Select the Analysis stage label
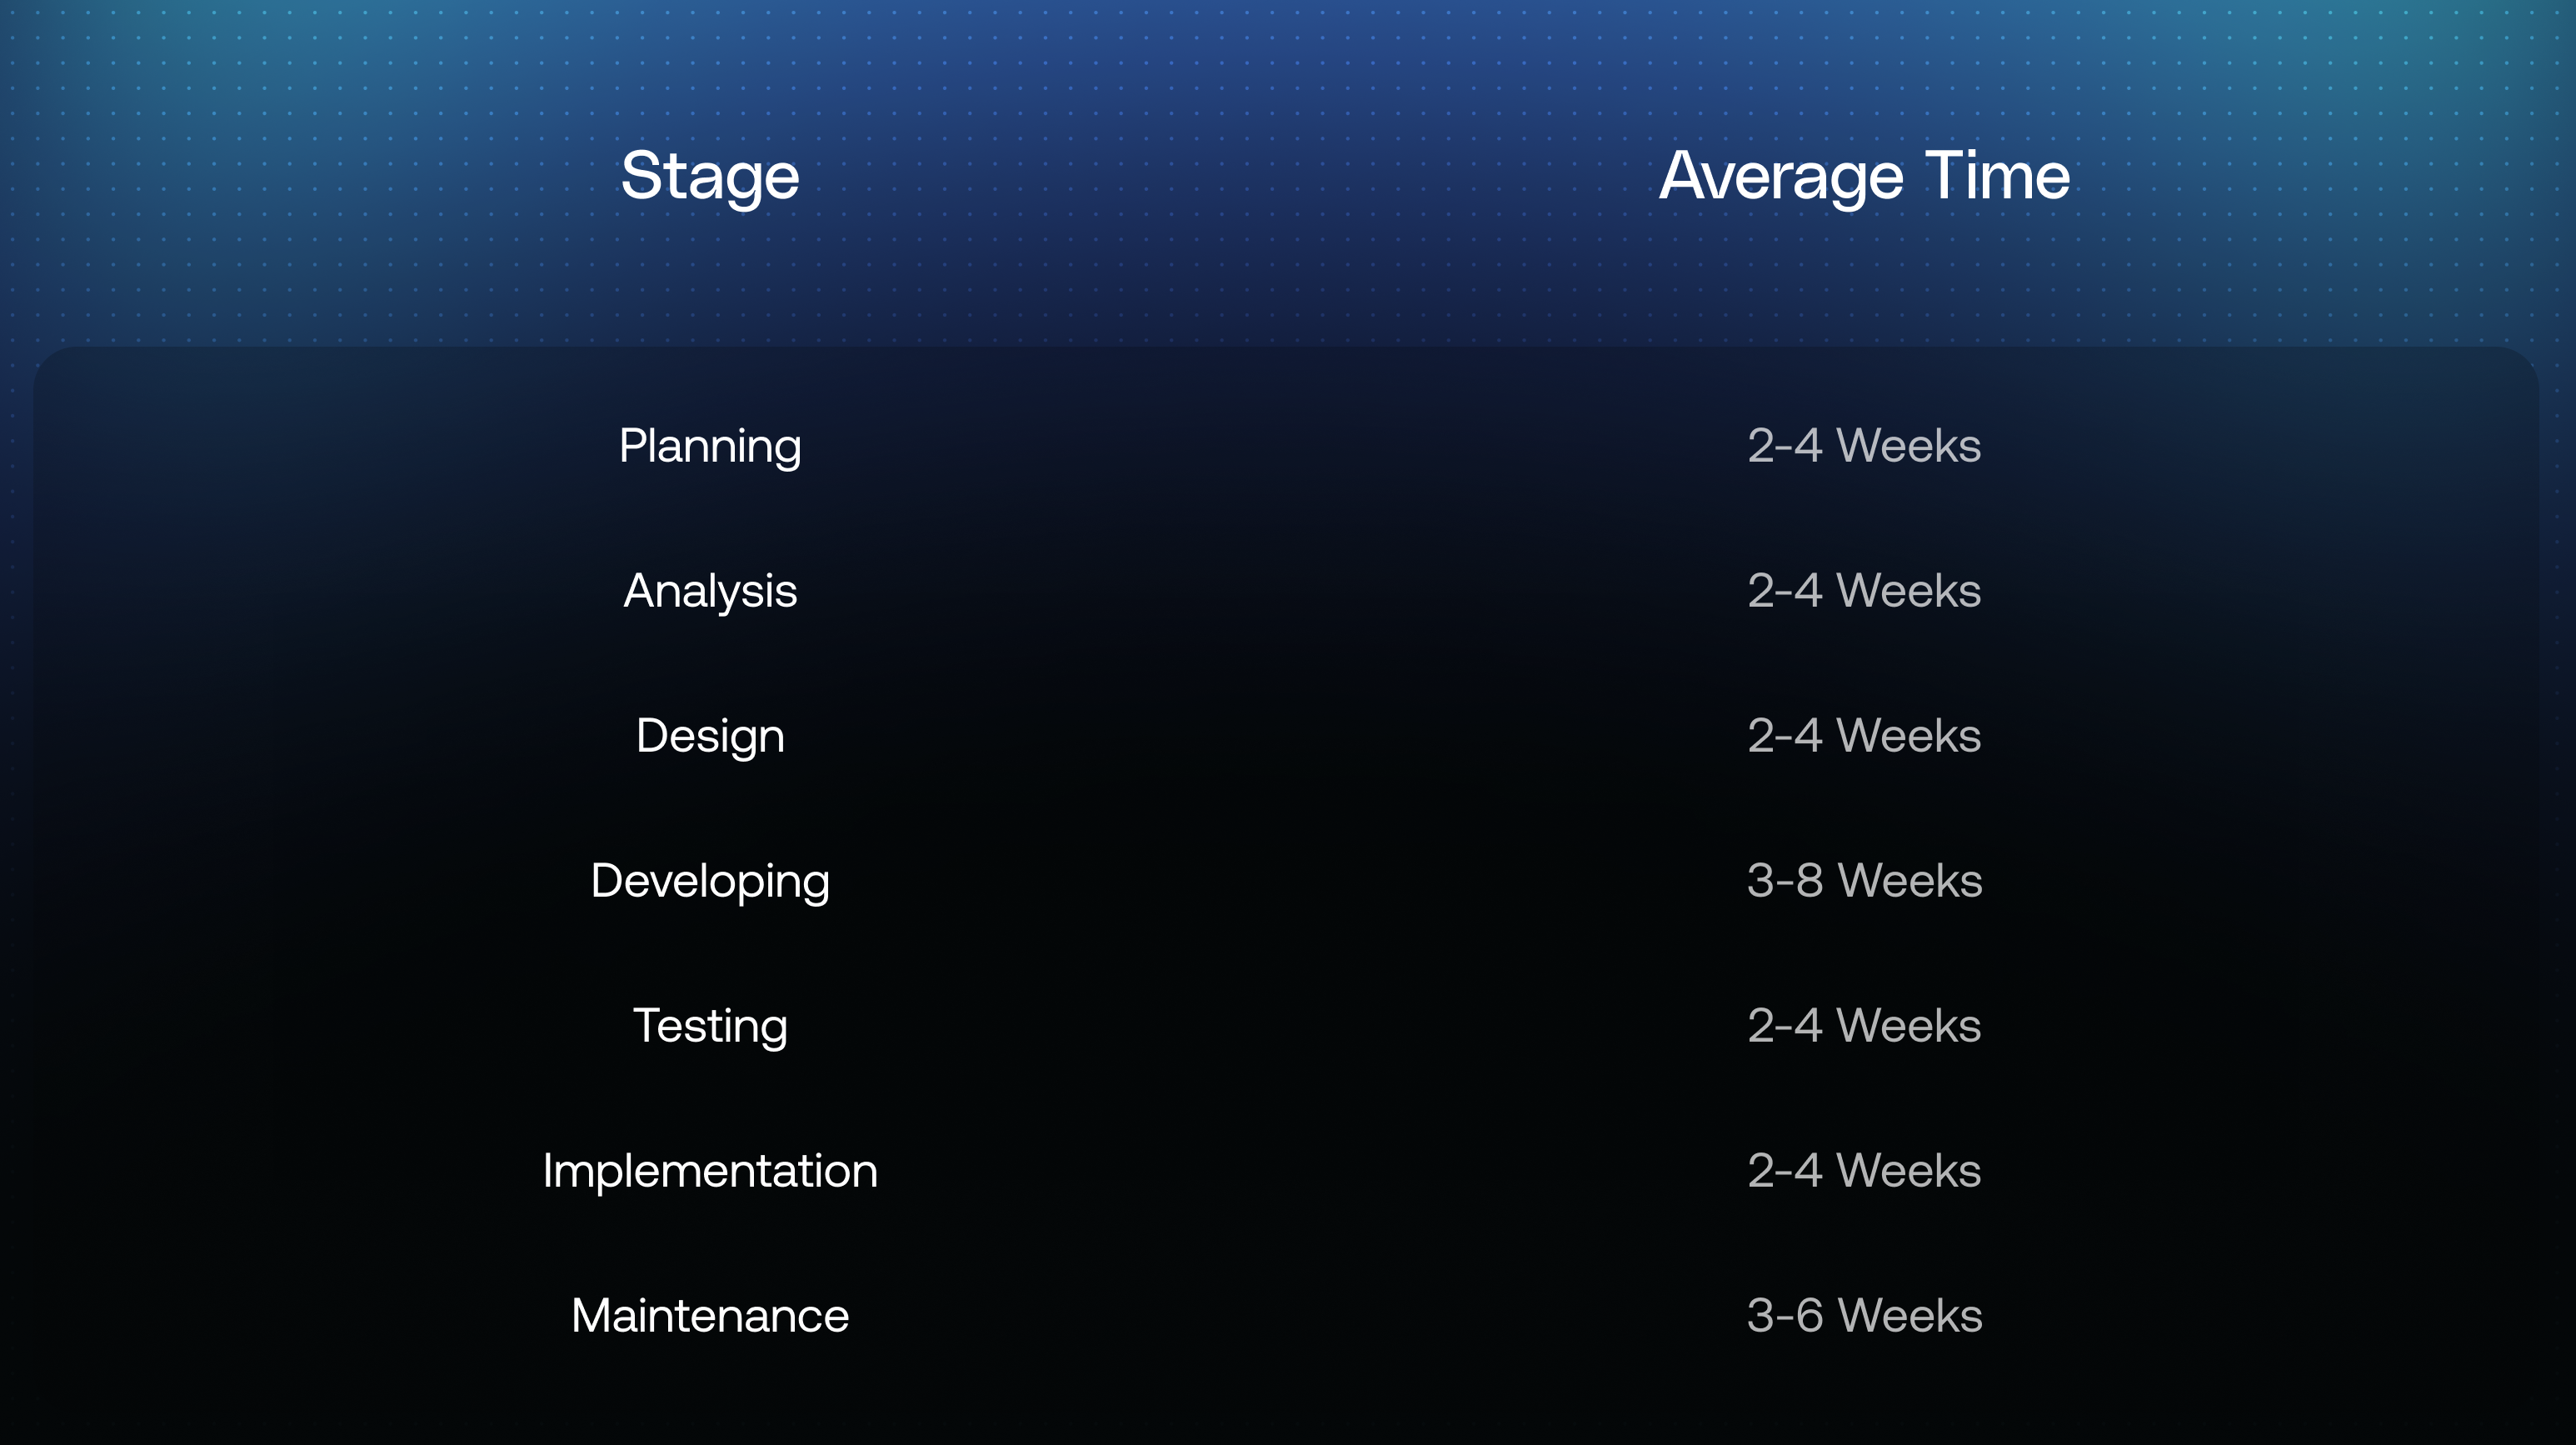 tap(710, 591)
